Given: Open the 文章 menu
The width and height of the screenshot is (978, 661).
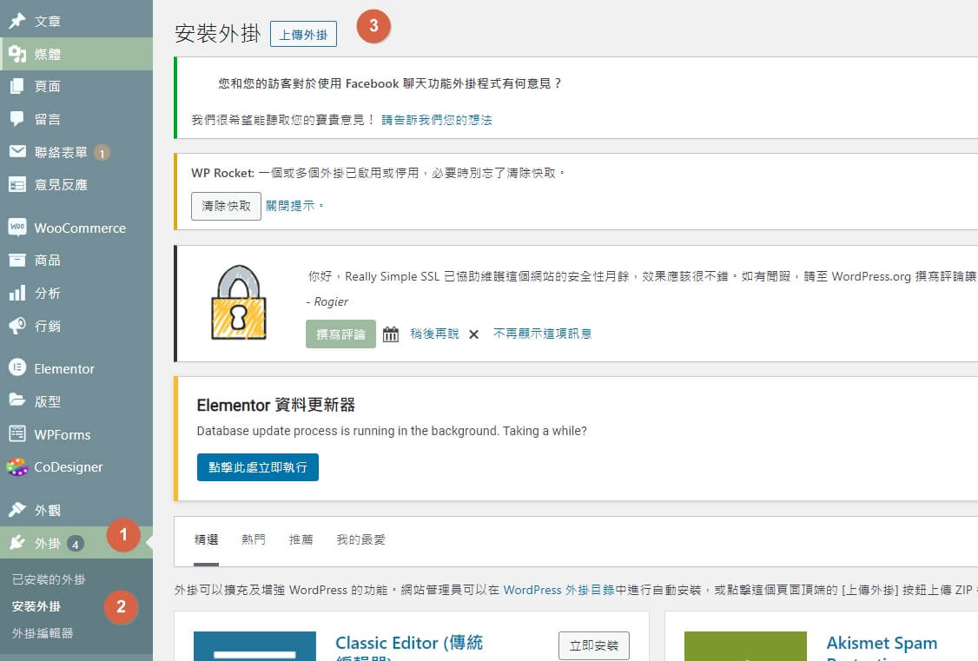Looking at the screenshot, I should coord(76,21).
